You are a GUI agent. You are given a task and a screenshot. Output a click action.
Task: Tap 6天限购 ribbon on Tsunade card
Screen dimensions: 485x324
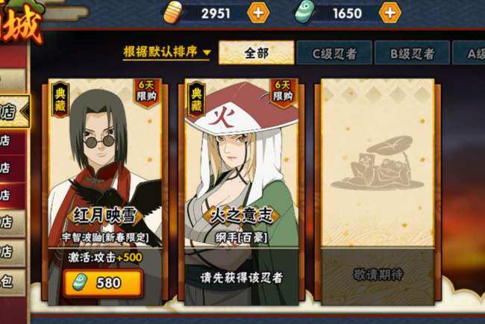[x=284, y=93]
